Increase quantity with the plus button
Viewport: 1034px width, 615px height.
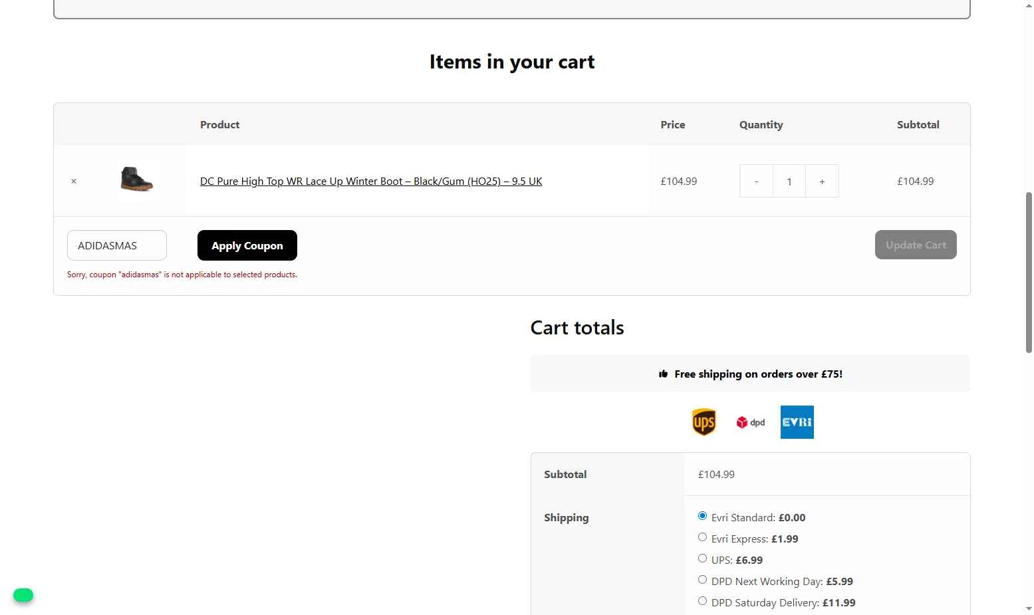(822, 181)
